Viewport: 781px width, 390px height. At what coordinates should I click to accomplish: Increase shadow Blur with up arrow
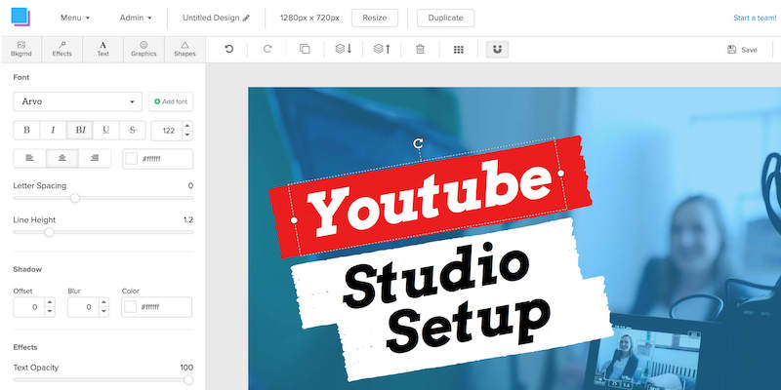coord(103,302)
